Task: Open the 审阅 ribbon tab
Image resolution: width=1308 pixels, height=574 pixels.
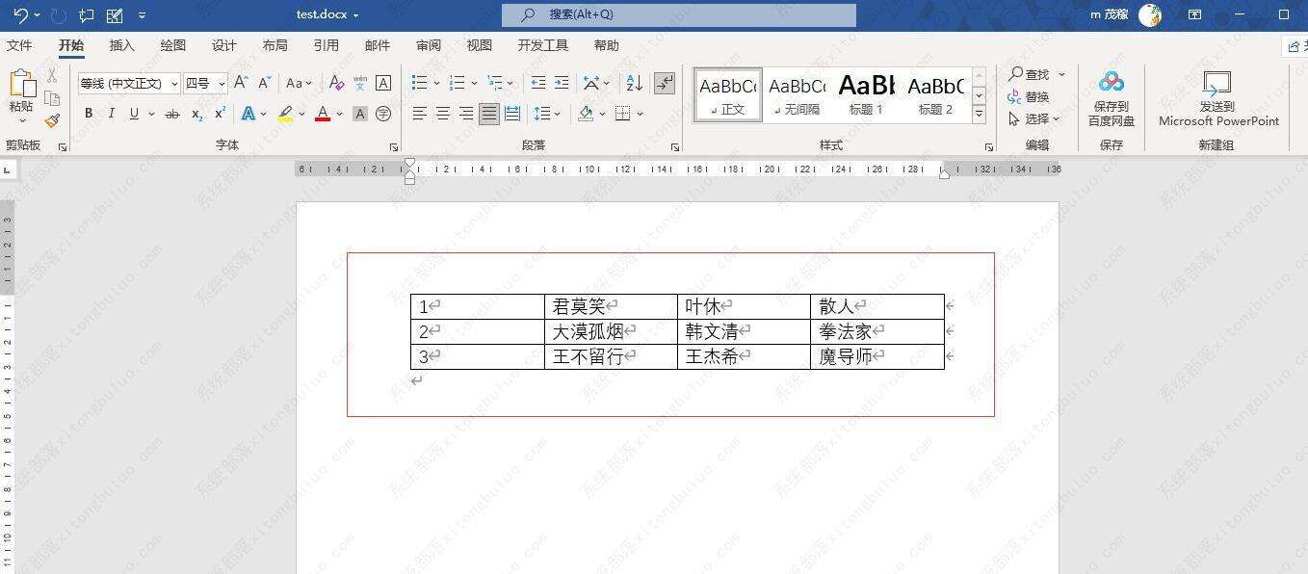Action: [429, 44]
